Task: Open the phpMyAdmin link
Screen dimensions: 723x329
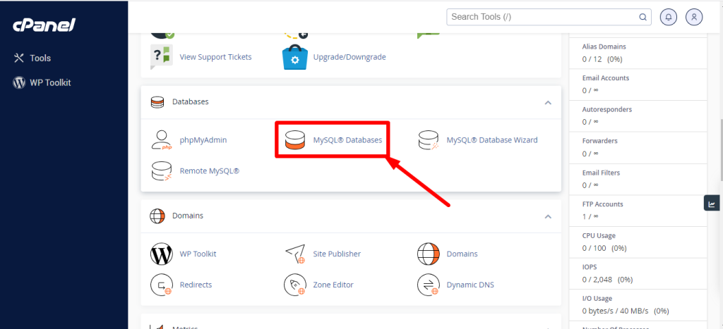Action: pos(203,140)
